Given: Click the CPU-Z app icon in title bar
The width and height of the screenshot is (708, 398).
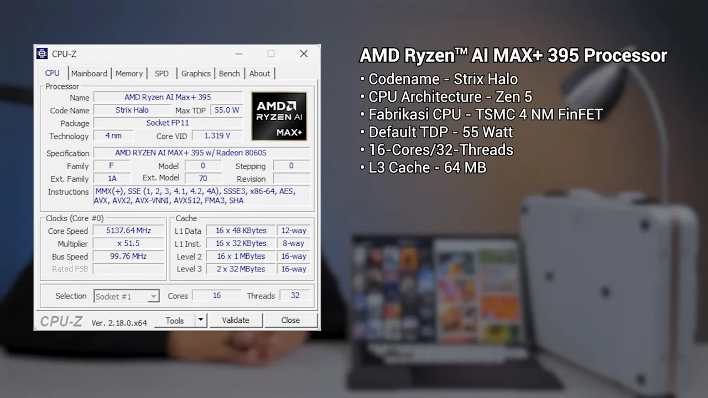Looking at the screenshot, I should coord(42,54).
